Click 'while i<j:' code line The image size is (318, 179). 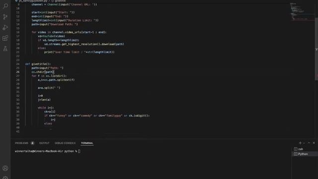[x=46, y=108]
